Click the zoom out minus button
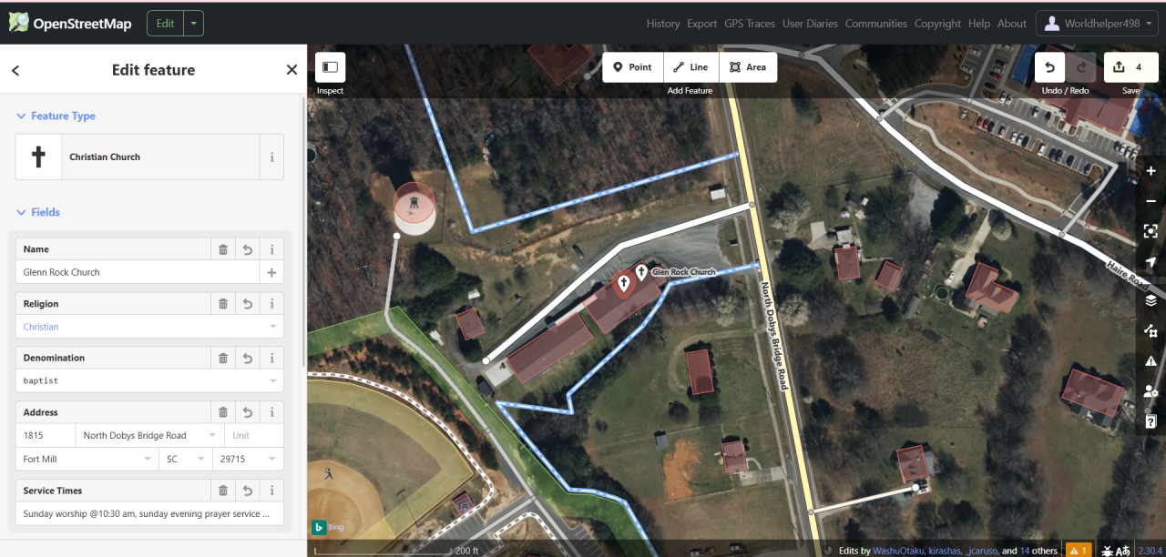This screenshot has width=1166, height=557. point(1151,201)
